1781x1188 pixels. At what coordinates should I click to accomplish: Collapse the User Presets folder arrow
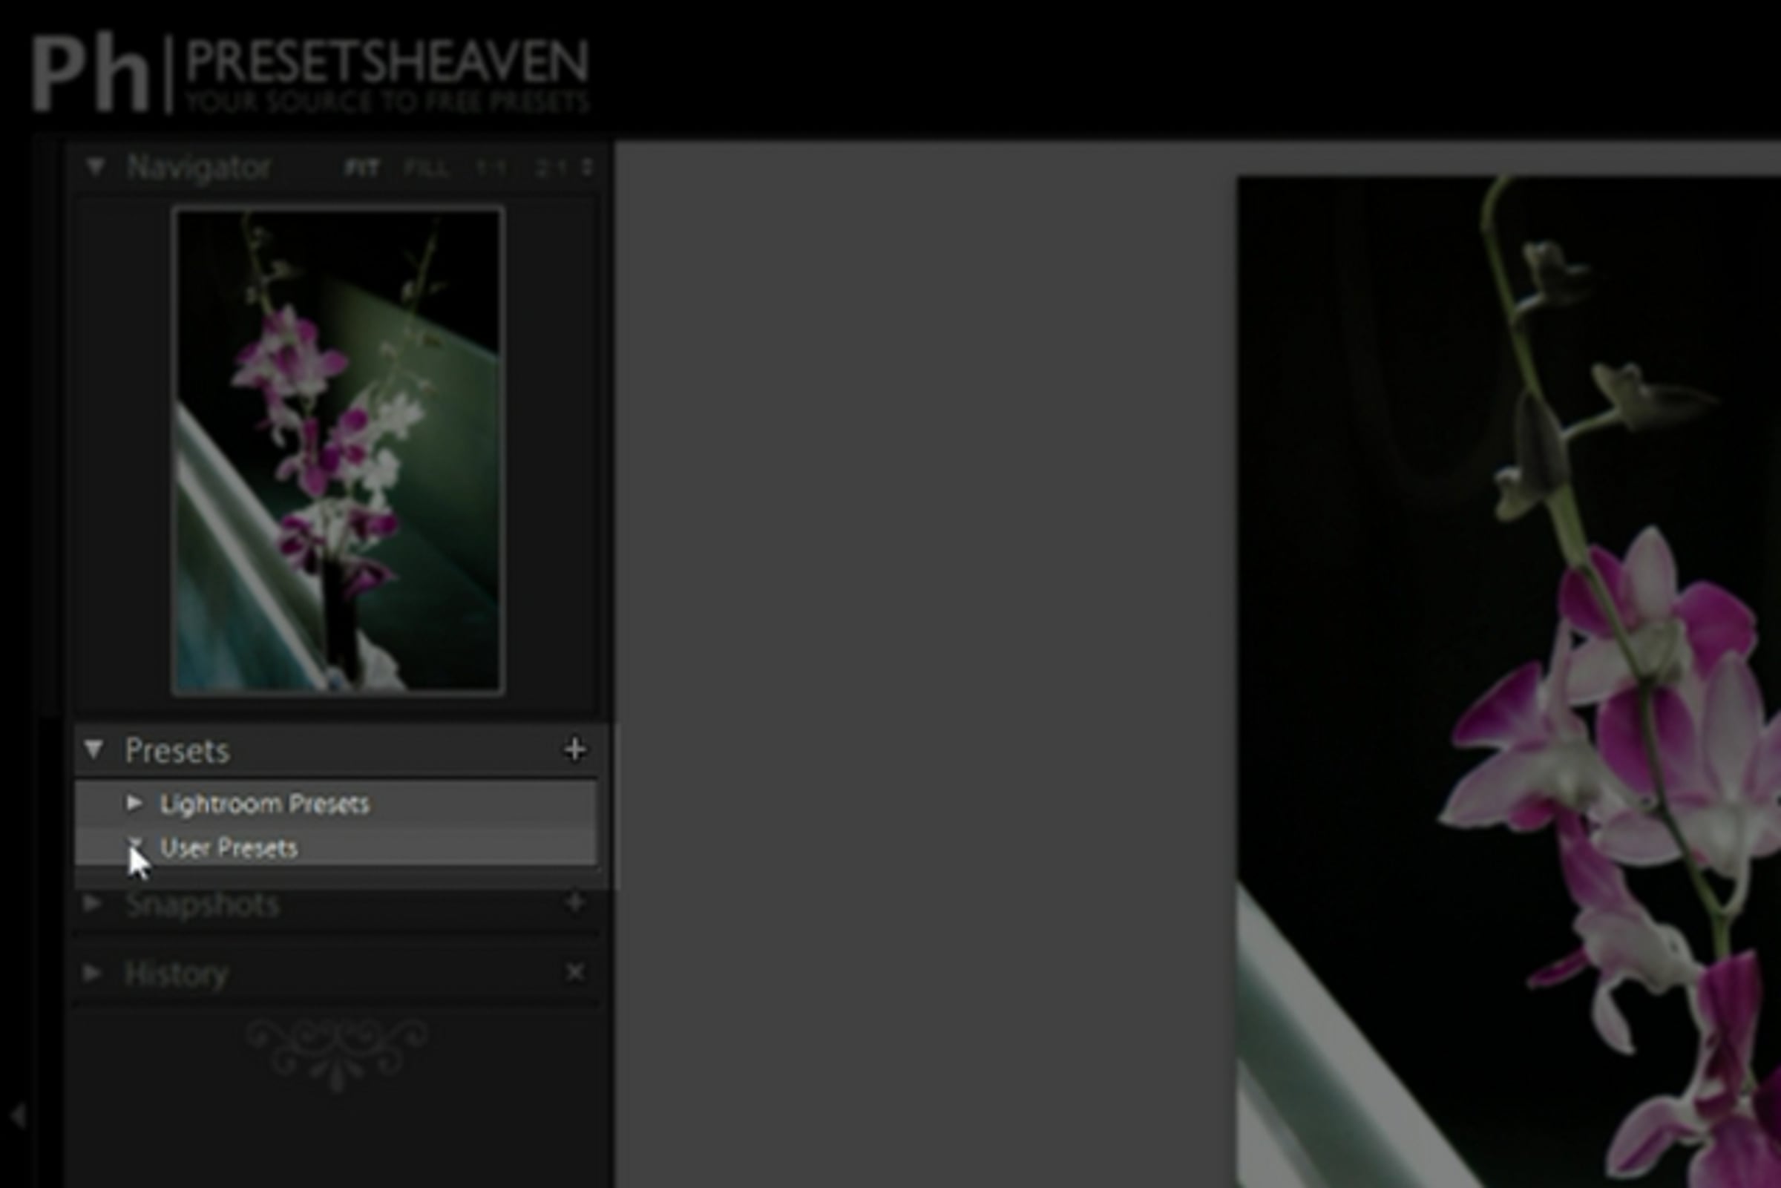[136, 843]
